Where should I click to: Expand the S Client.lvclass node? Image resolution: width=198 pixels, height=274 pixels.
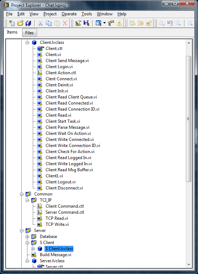click(33, 249)
